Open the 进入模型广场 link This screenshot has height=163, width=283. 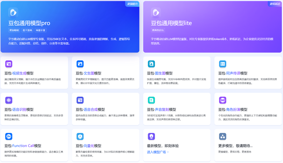click(158, 152)
